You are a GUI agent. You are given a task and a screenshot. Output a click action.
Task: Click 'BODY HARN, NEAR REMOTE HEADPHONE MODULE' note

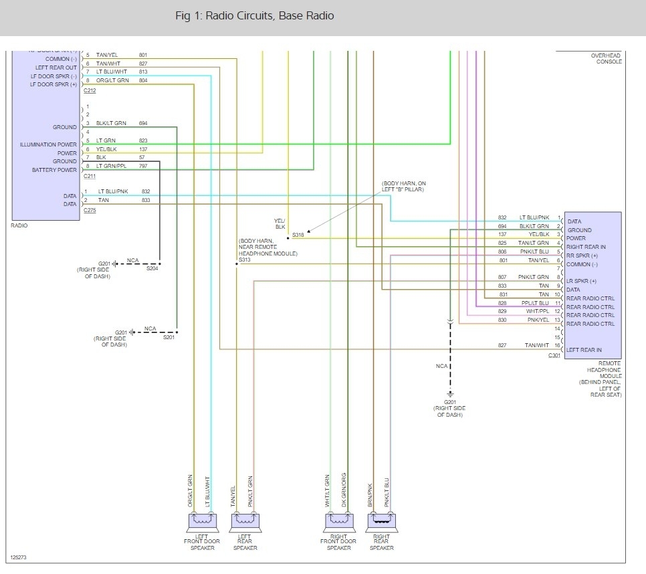point(267,248)
